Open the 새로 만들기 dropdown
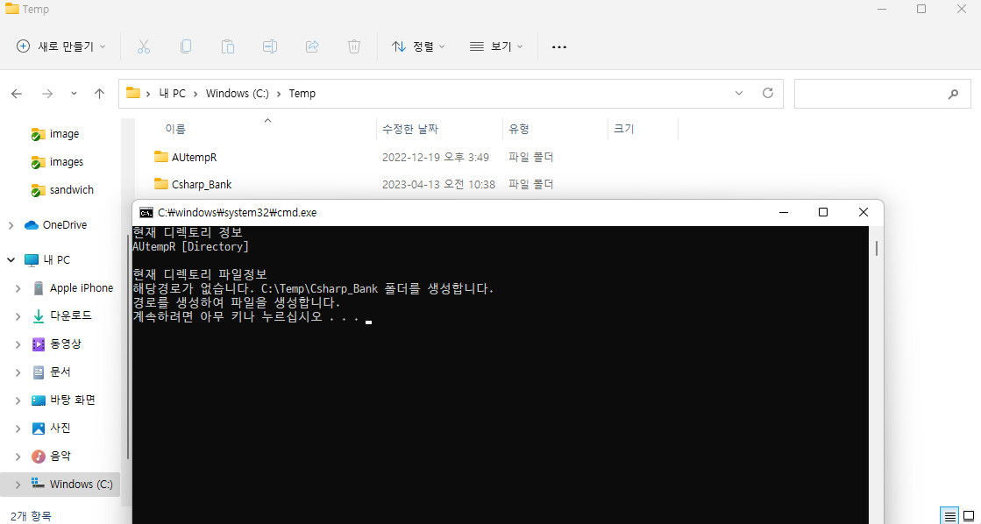 click(61, 46)
